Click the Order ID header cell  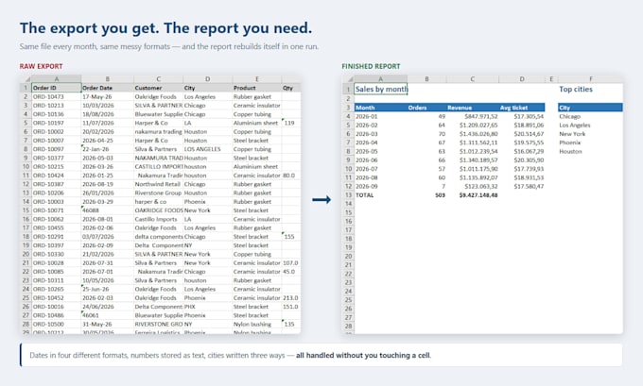point(57,88)
